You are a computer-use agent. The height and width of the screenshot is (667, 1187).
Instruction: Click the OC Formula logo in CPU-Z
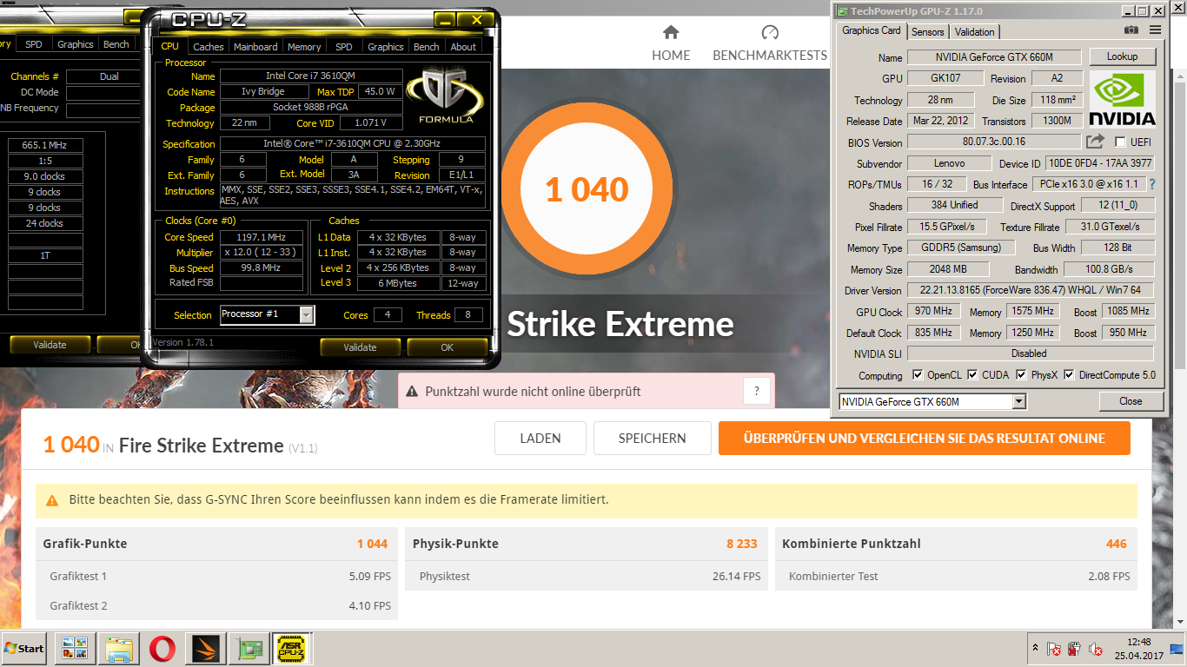point(445,94)
